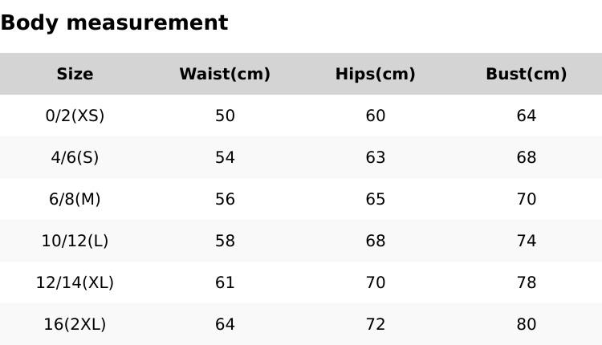Click the Size column header
The image size is (602, 345).
pyautogui.click(x=75, y=75)
